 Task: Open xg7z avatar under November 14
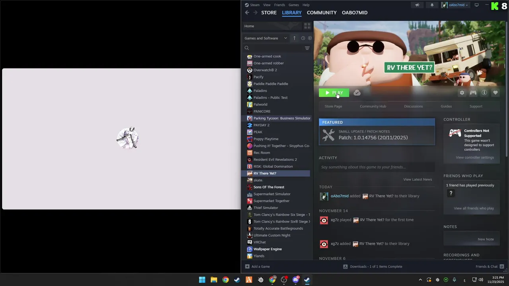click(x=324, y=220)
